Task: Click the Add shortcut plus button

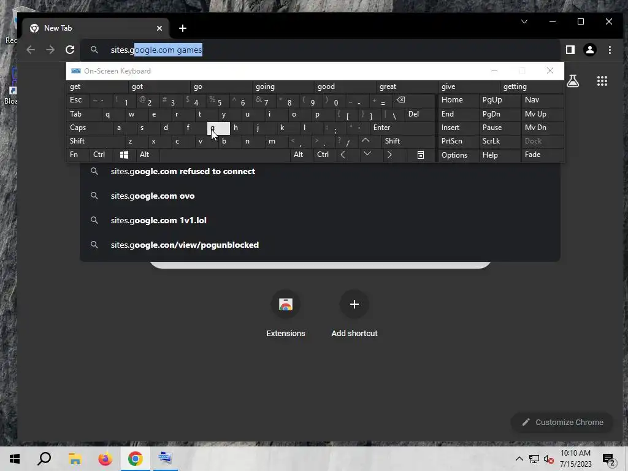Action: click(x=354, y=304)
